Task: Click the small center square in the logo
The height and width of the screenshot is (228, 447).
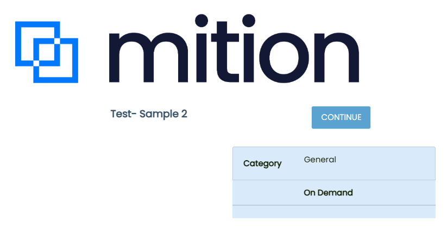Action: coord(47,52)
